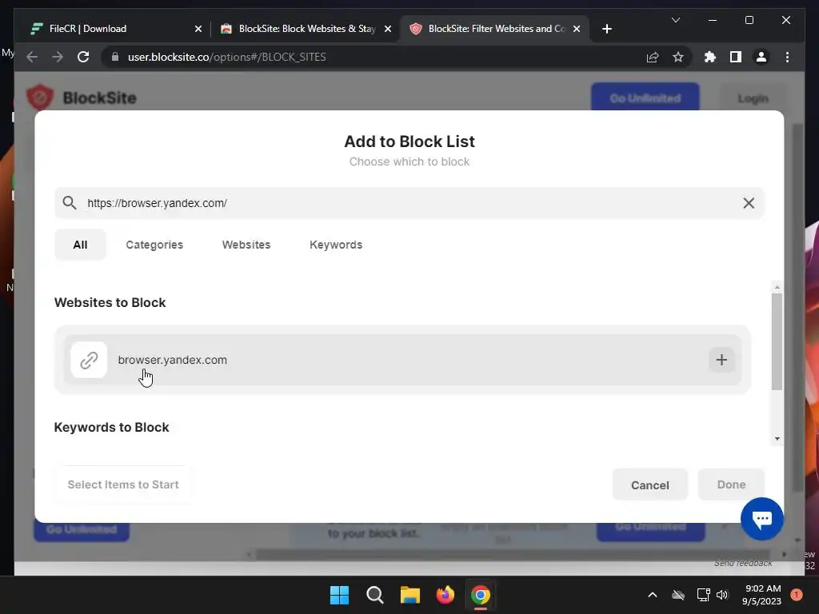Open the volume speaker tray icon
The image size is (819, 614).
(722, 595)
